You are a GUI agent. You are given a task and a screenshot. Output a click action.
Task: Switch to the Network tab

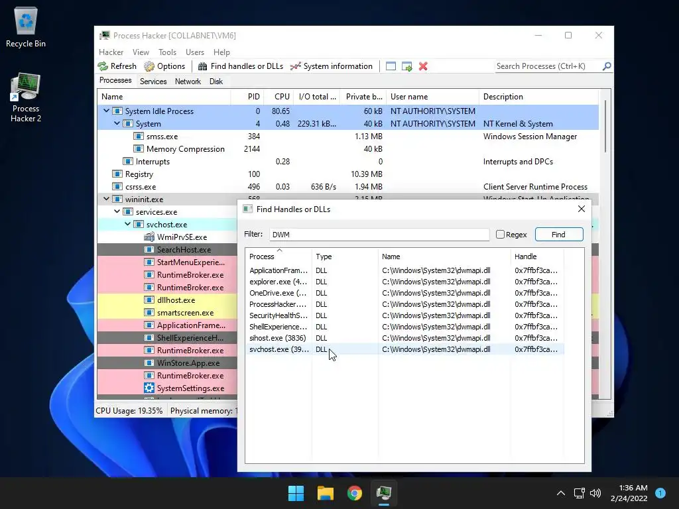(188, 82)
